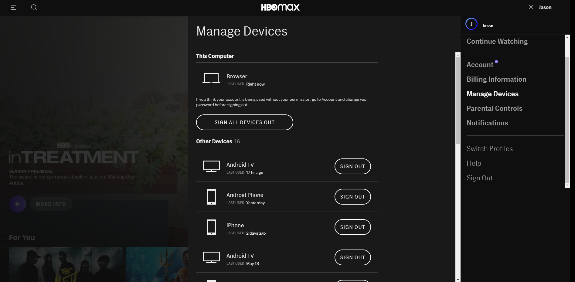The width and height of the screenshot is (575, 282).
Task: Click the device list scroll down arrow
Action: pyautogui.click(x=458, y=280)
